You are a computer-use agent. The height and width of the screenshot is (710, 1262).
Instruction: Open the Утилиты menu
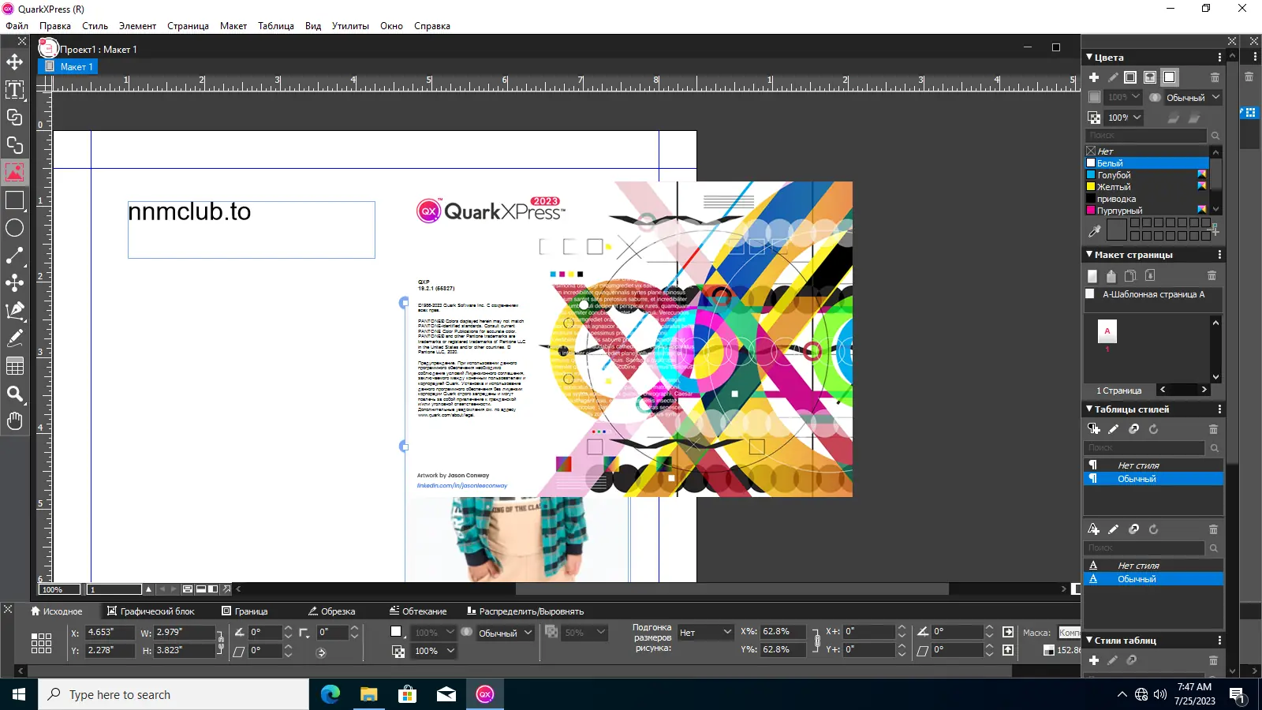[350, 26]
